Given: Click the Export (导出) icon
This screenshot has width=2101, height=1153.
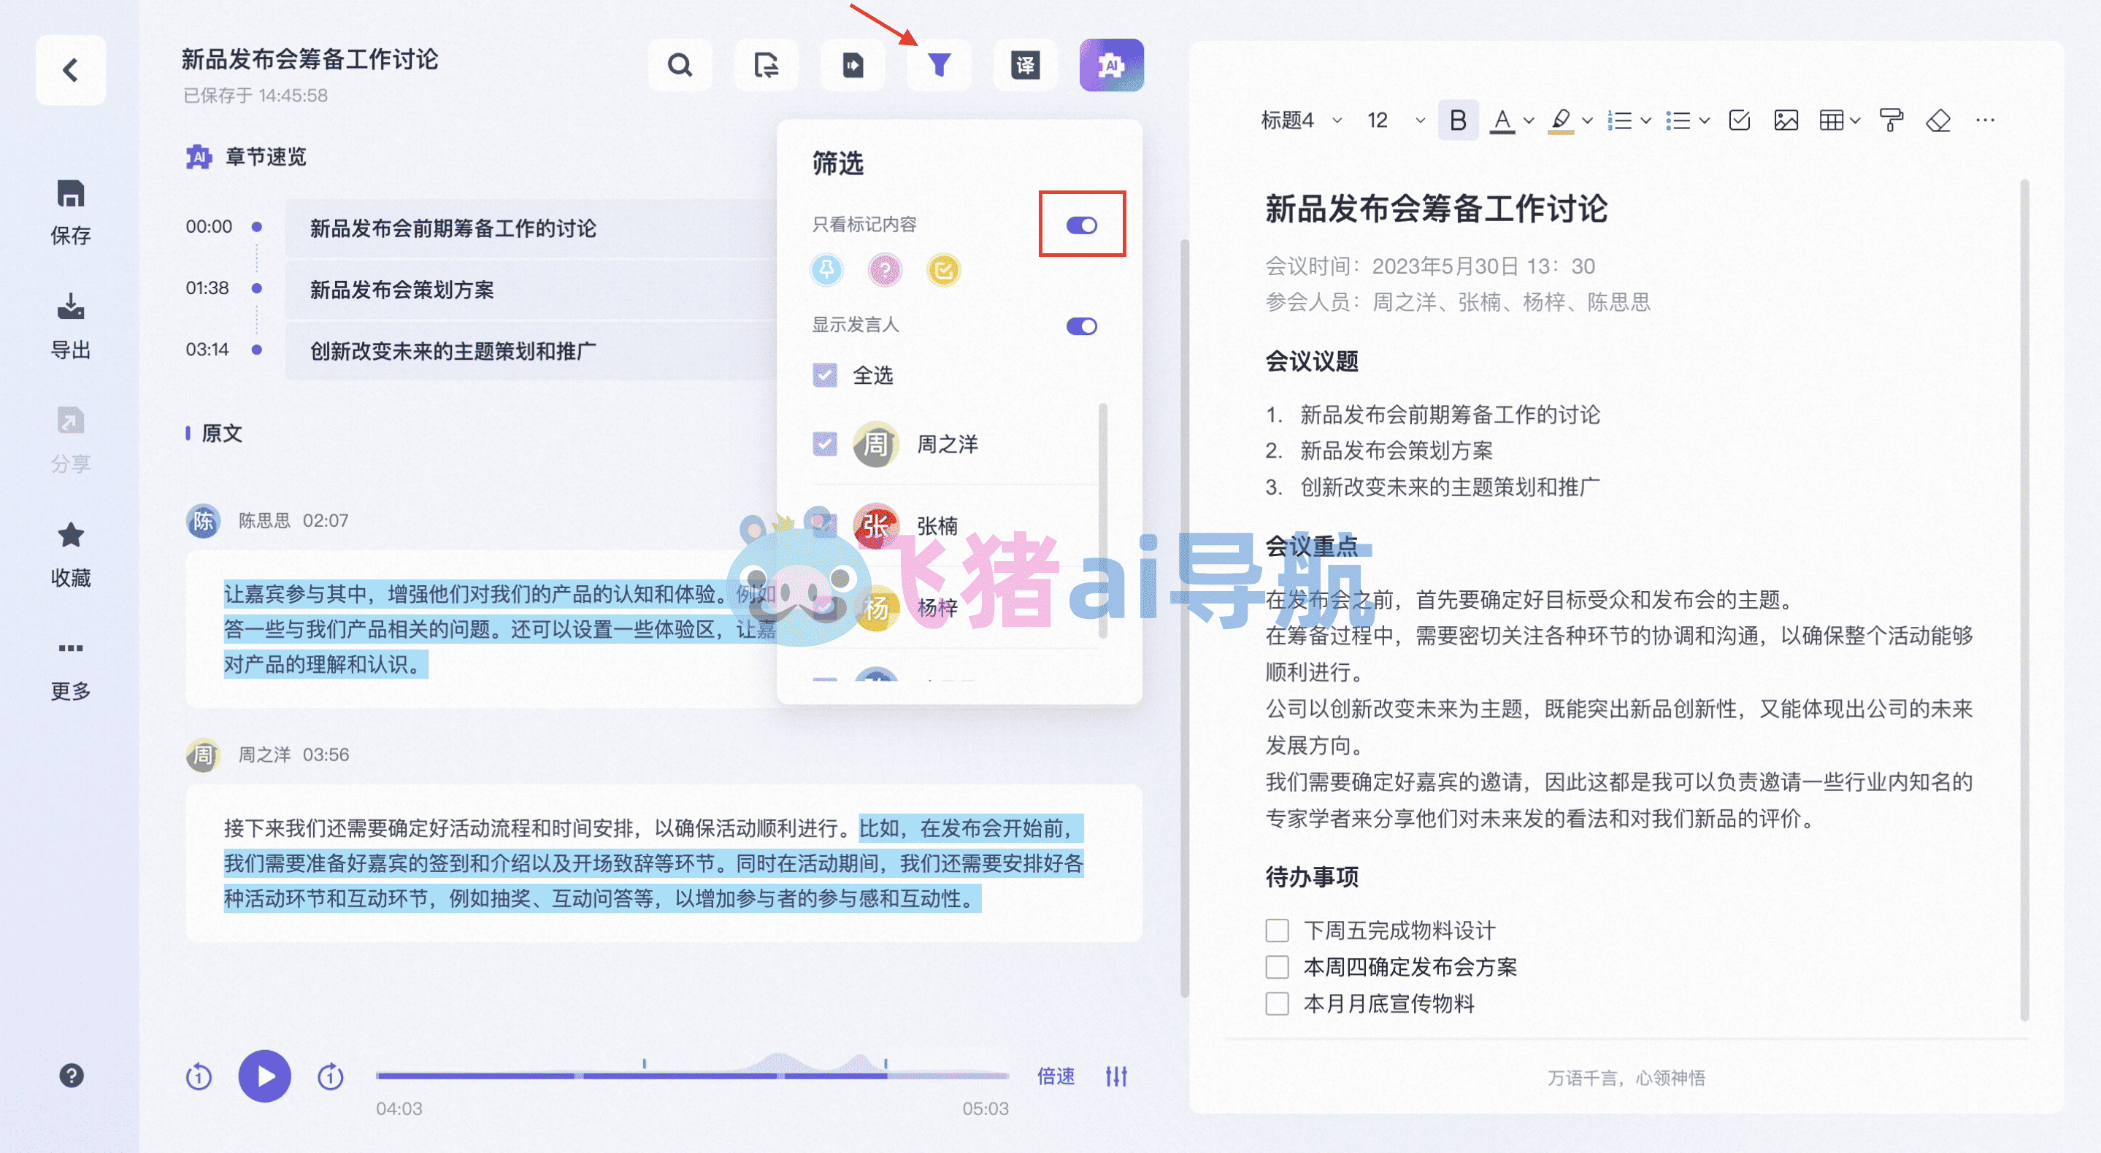Looking at the screenshot, I should 71,307.
